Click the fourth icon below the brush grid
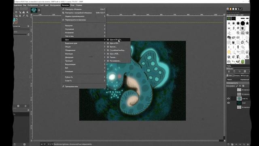 245,71
